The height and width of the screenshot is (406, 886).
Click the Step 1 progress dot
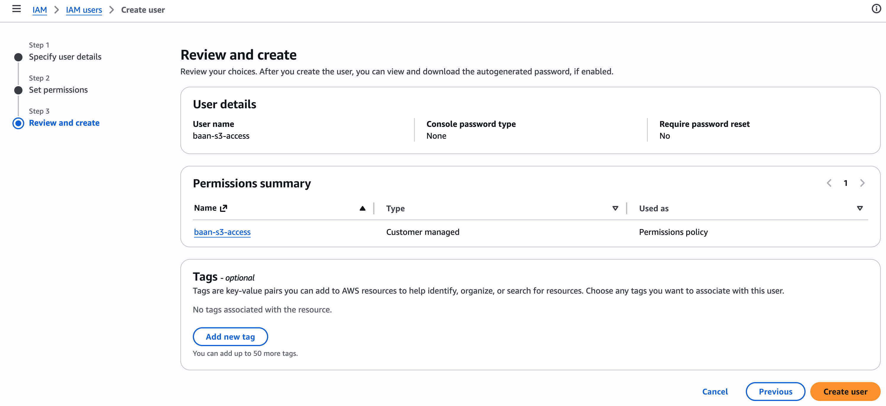18,57
